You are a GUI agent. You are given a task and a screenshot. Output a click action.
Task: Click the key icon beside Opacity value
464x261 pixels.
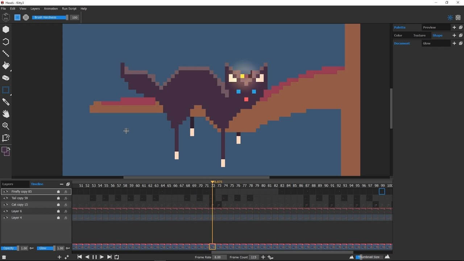point(32,248)
